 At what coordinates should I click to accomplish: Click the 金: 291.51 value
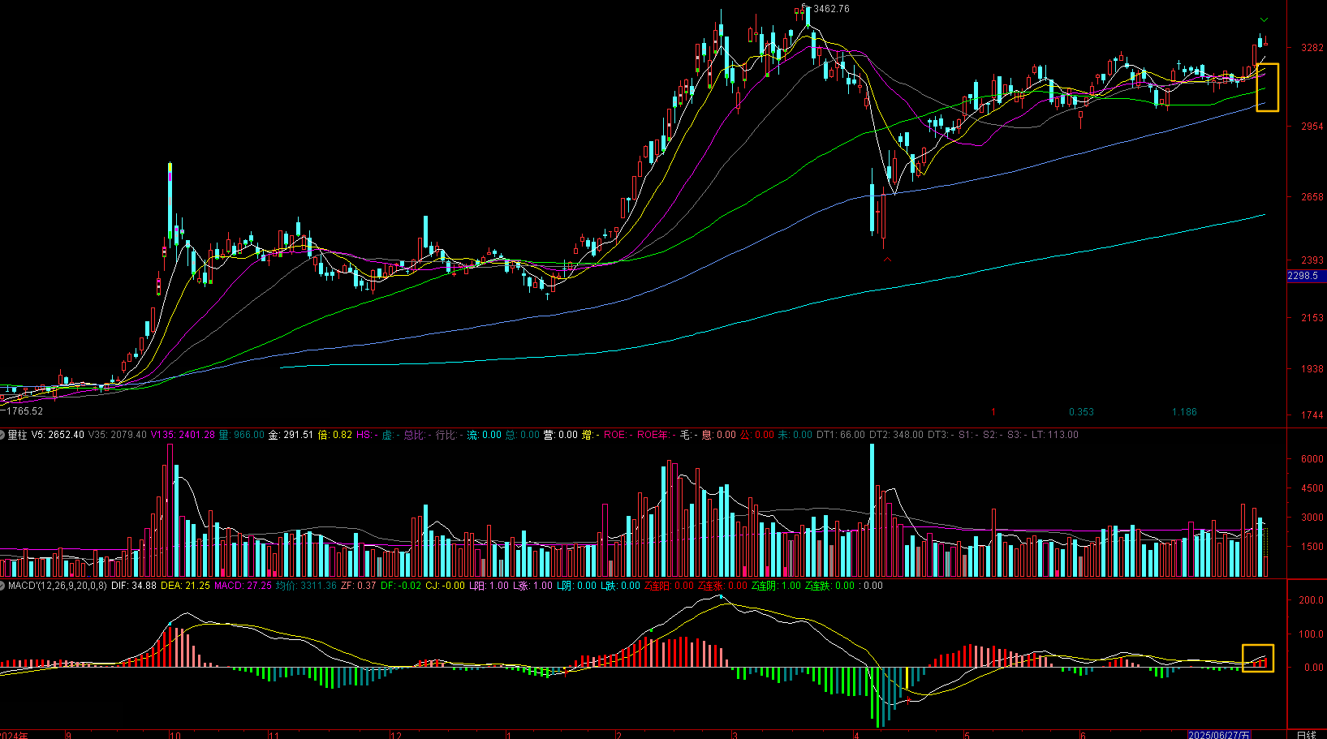click(291, 435)
